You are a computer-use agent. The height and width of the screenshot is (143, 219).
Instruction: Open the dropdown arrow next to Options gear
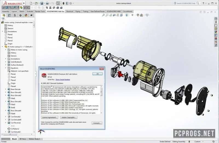pyautogui.click(x=73, y=3)
